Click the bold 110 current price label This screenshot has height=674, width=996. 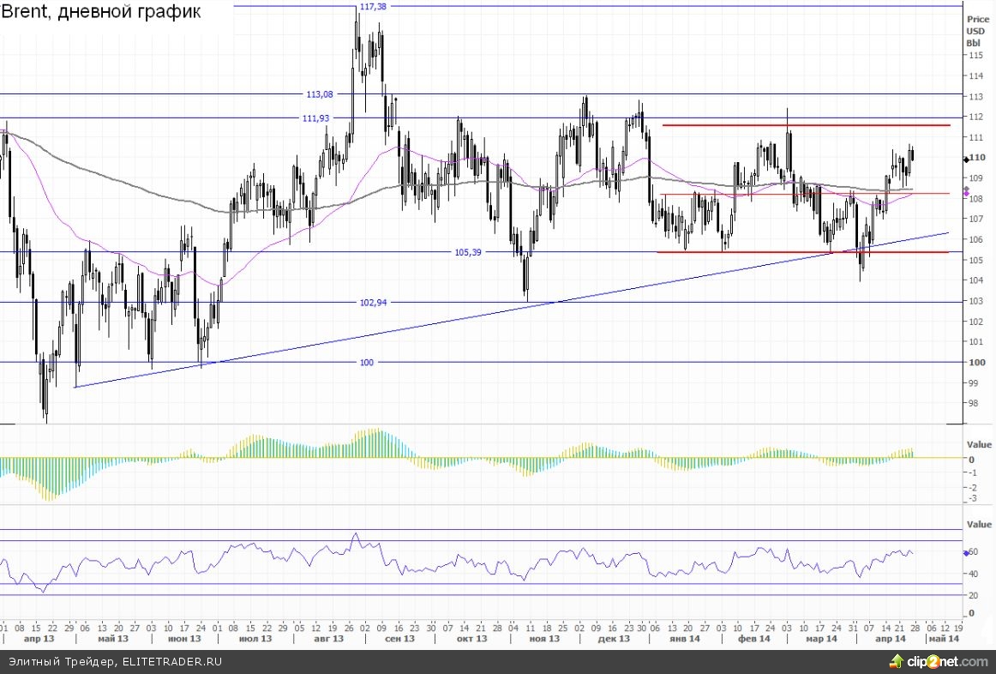pyautogui.click(x=978, y=159)
